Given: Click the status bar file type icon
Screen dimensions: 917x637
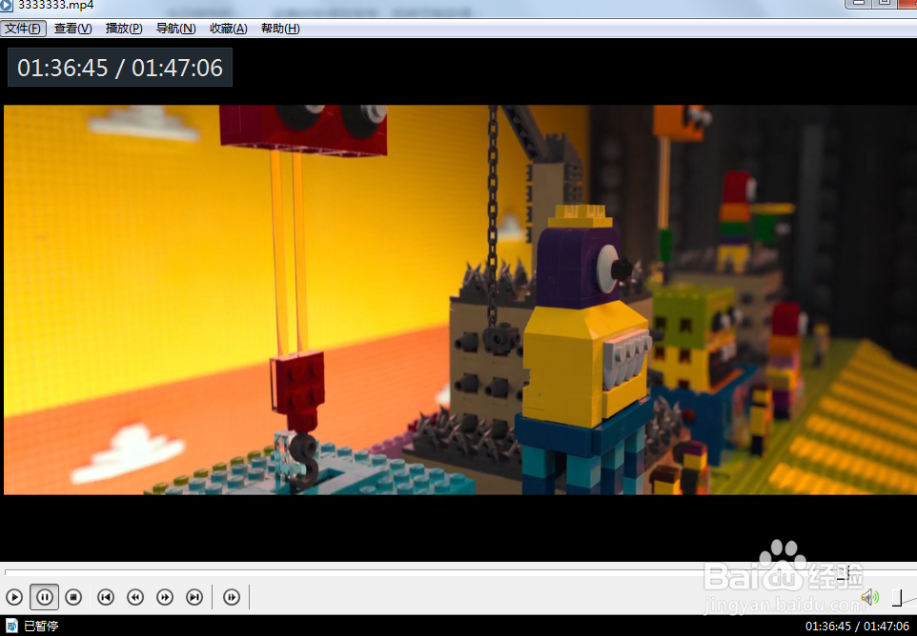Looking at the screenshot, I should pyautogui.click(x=11, y=626).
